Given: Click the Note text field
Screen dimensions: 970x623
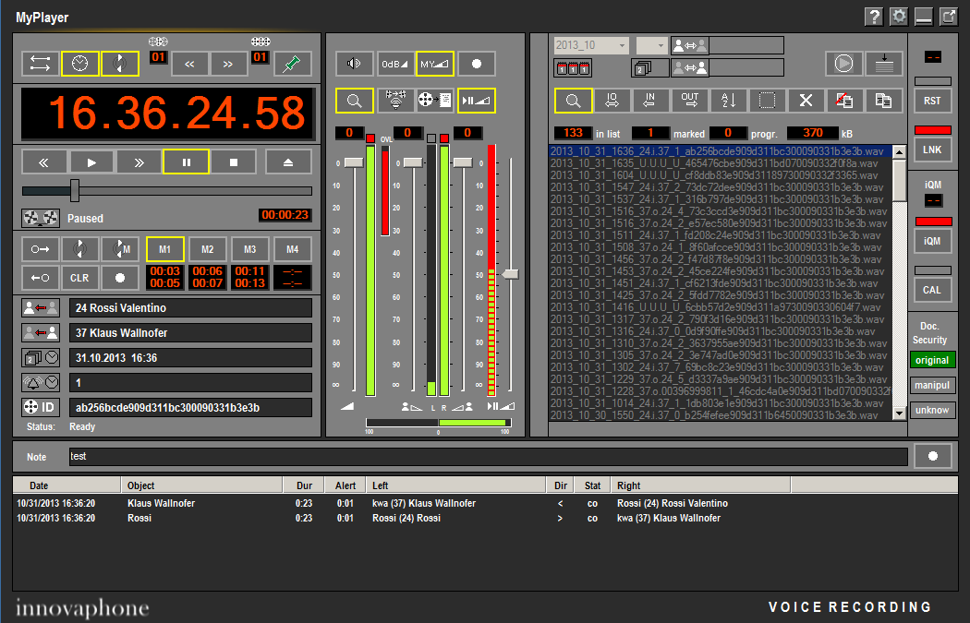Looking at the screenshot, I should (x=488, y=457).
